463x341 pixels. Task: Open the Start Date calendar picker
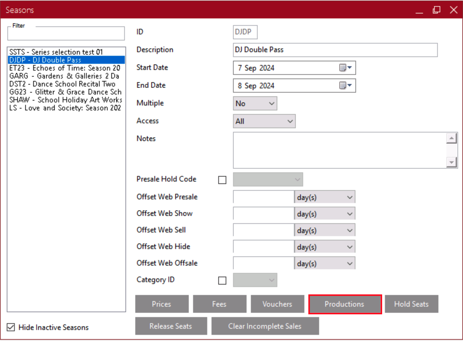(346, 68)
